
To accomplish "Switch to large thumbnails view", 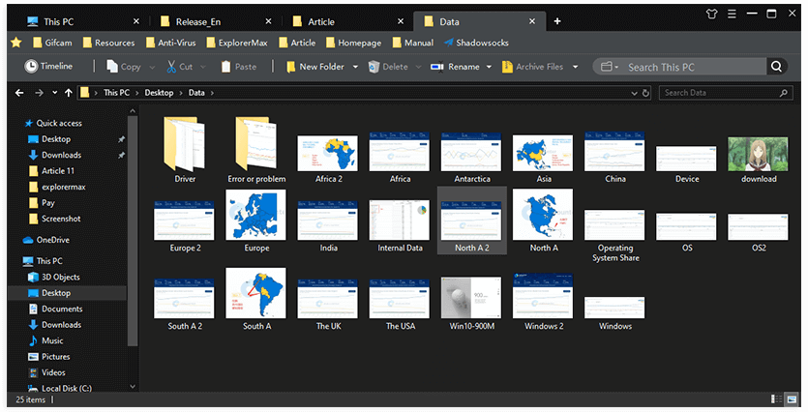I will [x=792, y=398].
